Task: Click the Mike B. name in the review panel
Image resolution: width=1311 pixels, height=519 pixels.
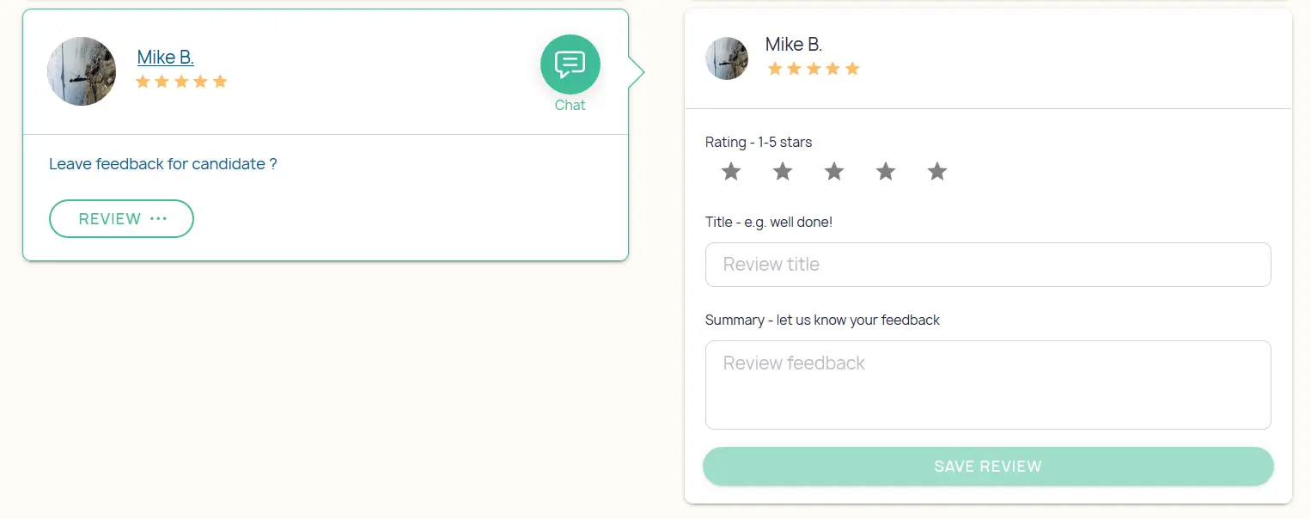Action: pyautogui.click(x=794, y=45)
